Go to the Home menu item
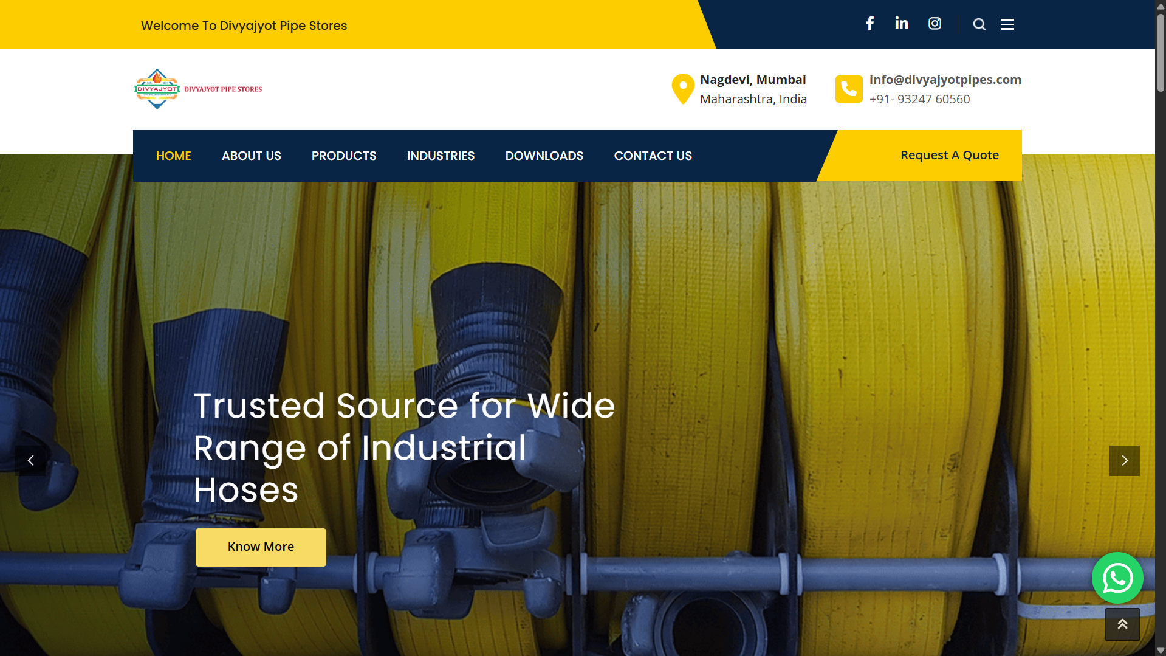 tap(174, 156)
